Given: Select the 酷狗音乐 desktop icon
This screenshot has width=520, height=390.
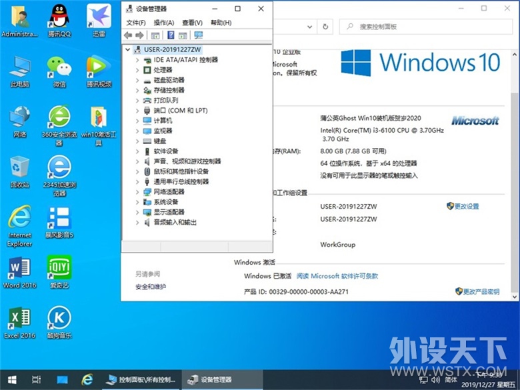Looking at the screenshot, I should [x=59, y=323].
